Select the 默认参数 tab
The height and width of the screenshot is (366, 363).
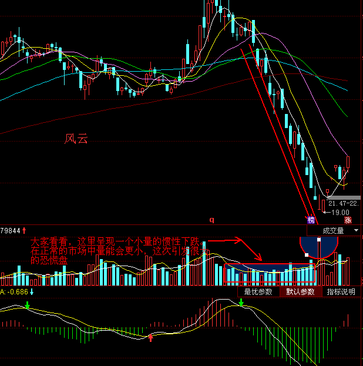(x=300, y=292)
